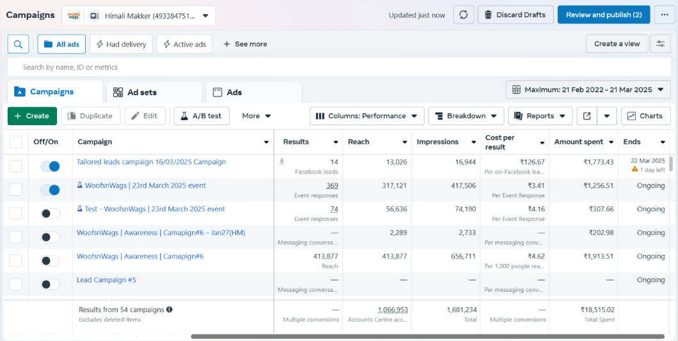Tick the select-all campaigns header checkbox
The height and width of the screenshot is (341, 678).
16,142
